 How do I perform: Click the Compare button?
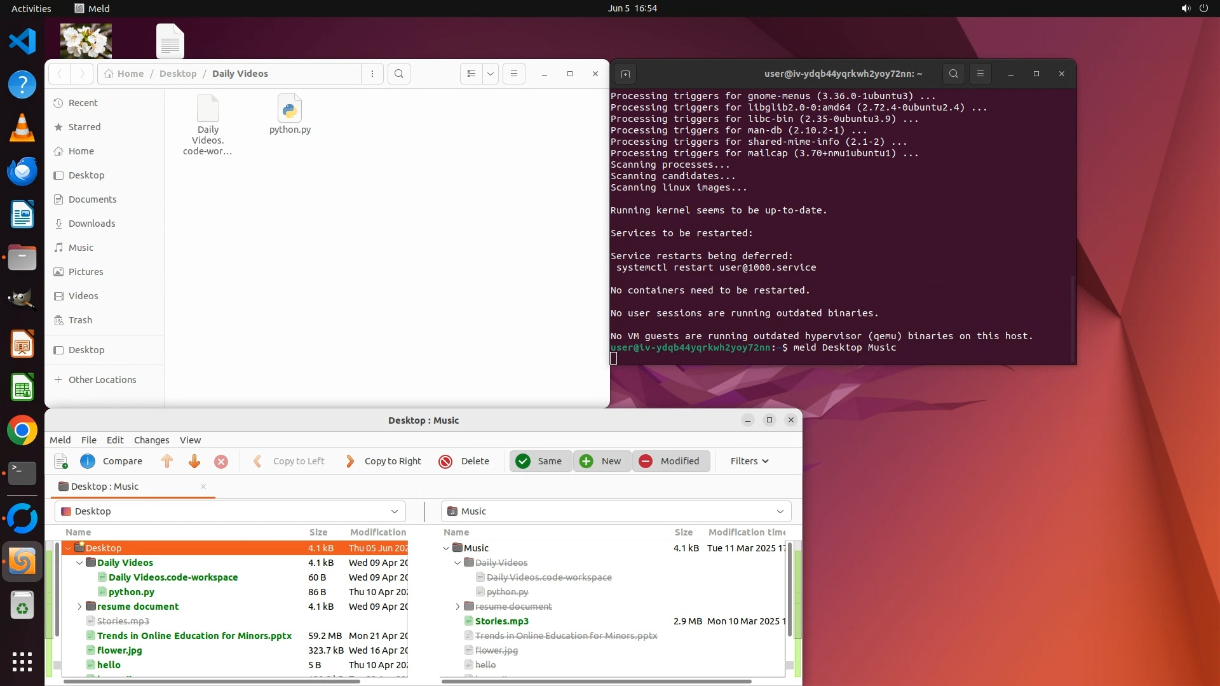[x=112, y=461]
